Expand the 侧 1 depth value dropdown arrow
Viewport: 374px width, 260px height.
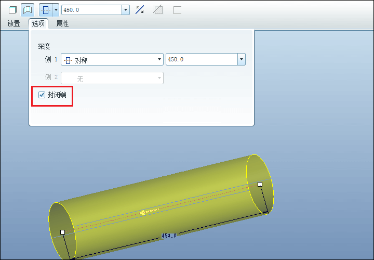[x=242, y=59]
